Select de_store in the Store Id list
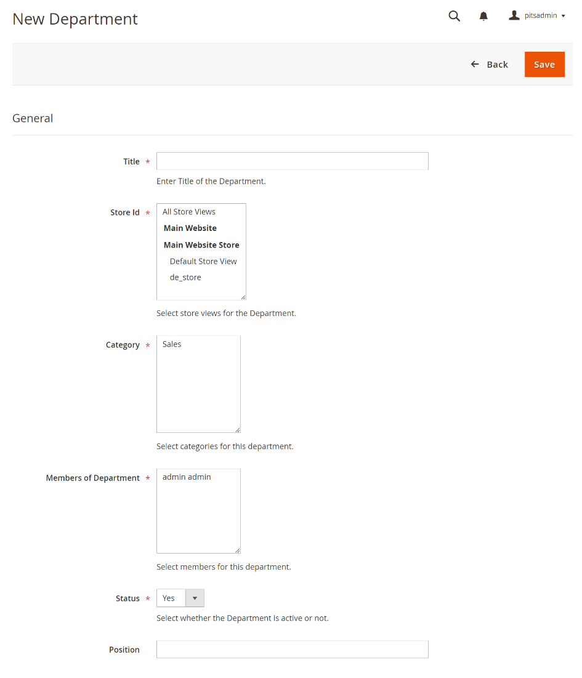The image size is (582, 678). 185,278
